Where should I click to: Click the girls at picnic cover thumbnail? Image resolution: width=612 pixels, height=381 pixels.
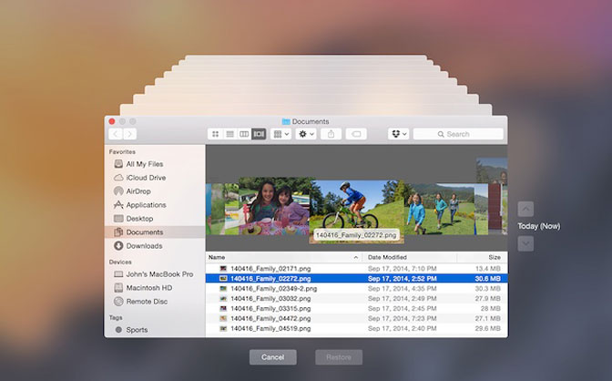coord(273,206)
